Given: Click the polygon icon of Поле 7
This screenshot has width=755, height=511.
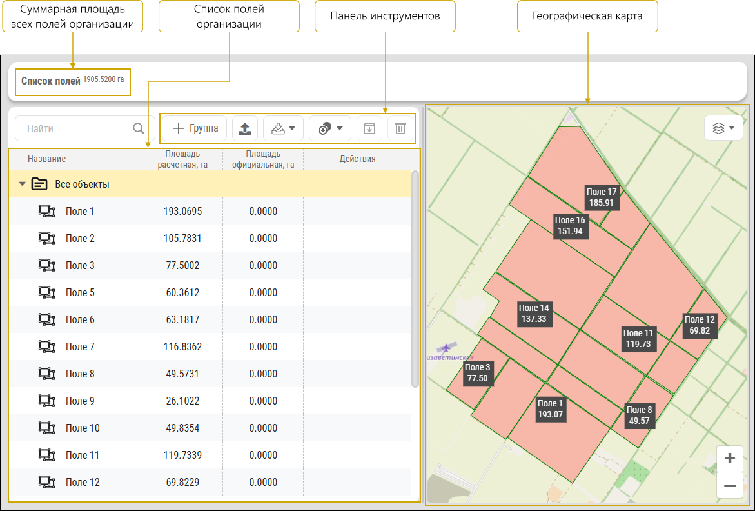Looking at the screenshot, I should (46, 346).
